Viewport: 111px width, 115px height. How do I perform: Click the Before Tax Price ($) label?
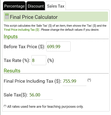24,47
